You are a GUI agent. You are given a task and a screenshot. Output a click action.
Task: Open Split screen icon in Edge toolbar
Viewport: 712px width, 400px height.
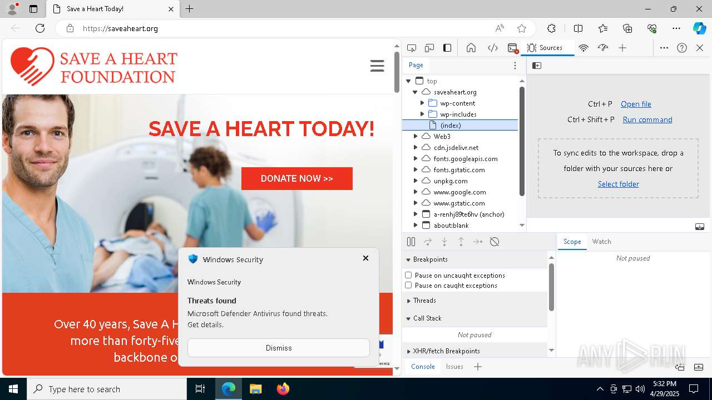pyautogui.click(x=578, y=28)
